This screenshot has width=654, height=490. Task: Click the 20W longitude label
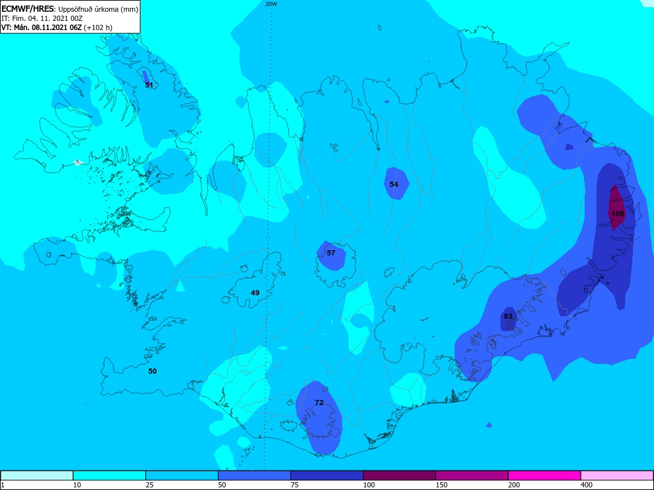[271, 4]
